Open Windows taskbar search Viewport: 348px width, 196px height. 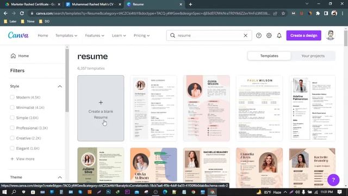14,192
